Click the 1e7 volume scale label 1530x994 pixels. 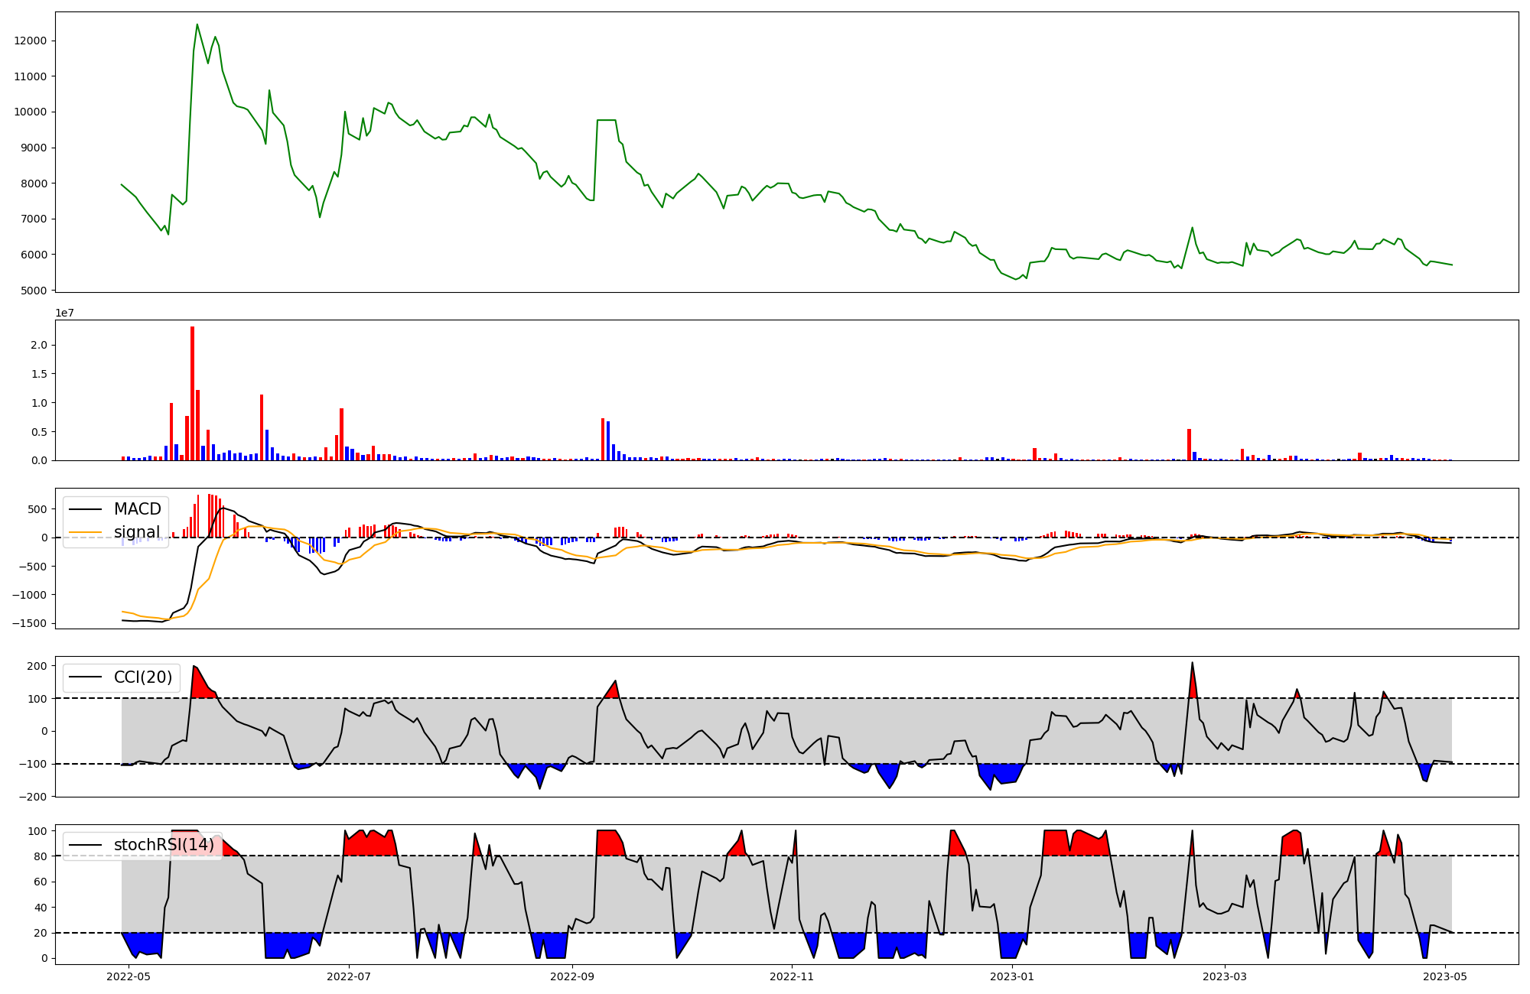tap(64, 313)
